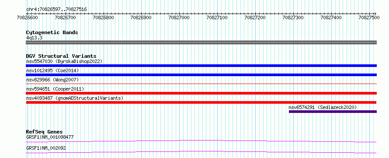
Task: Select the Cytogenetic Bands track title
Action: tap(52, 32)
